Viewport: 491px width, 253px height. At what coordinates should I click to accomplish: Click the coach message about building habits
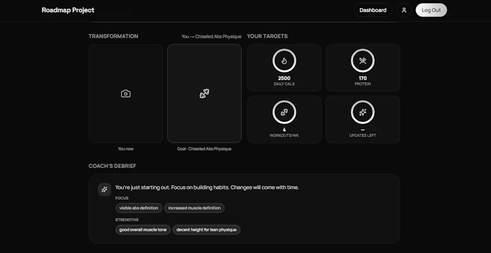coord(207,187)
